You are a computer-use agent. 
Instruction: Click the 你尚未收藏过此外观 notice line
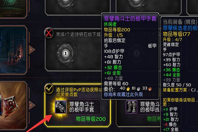(x=123, y=94)
